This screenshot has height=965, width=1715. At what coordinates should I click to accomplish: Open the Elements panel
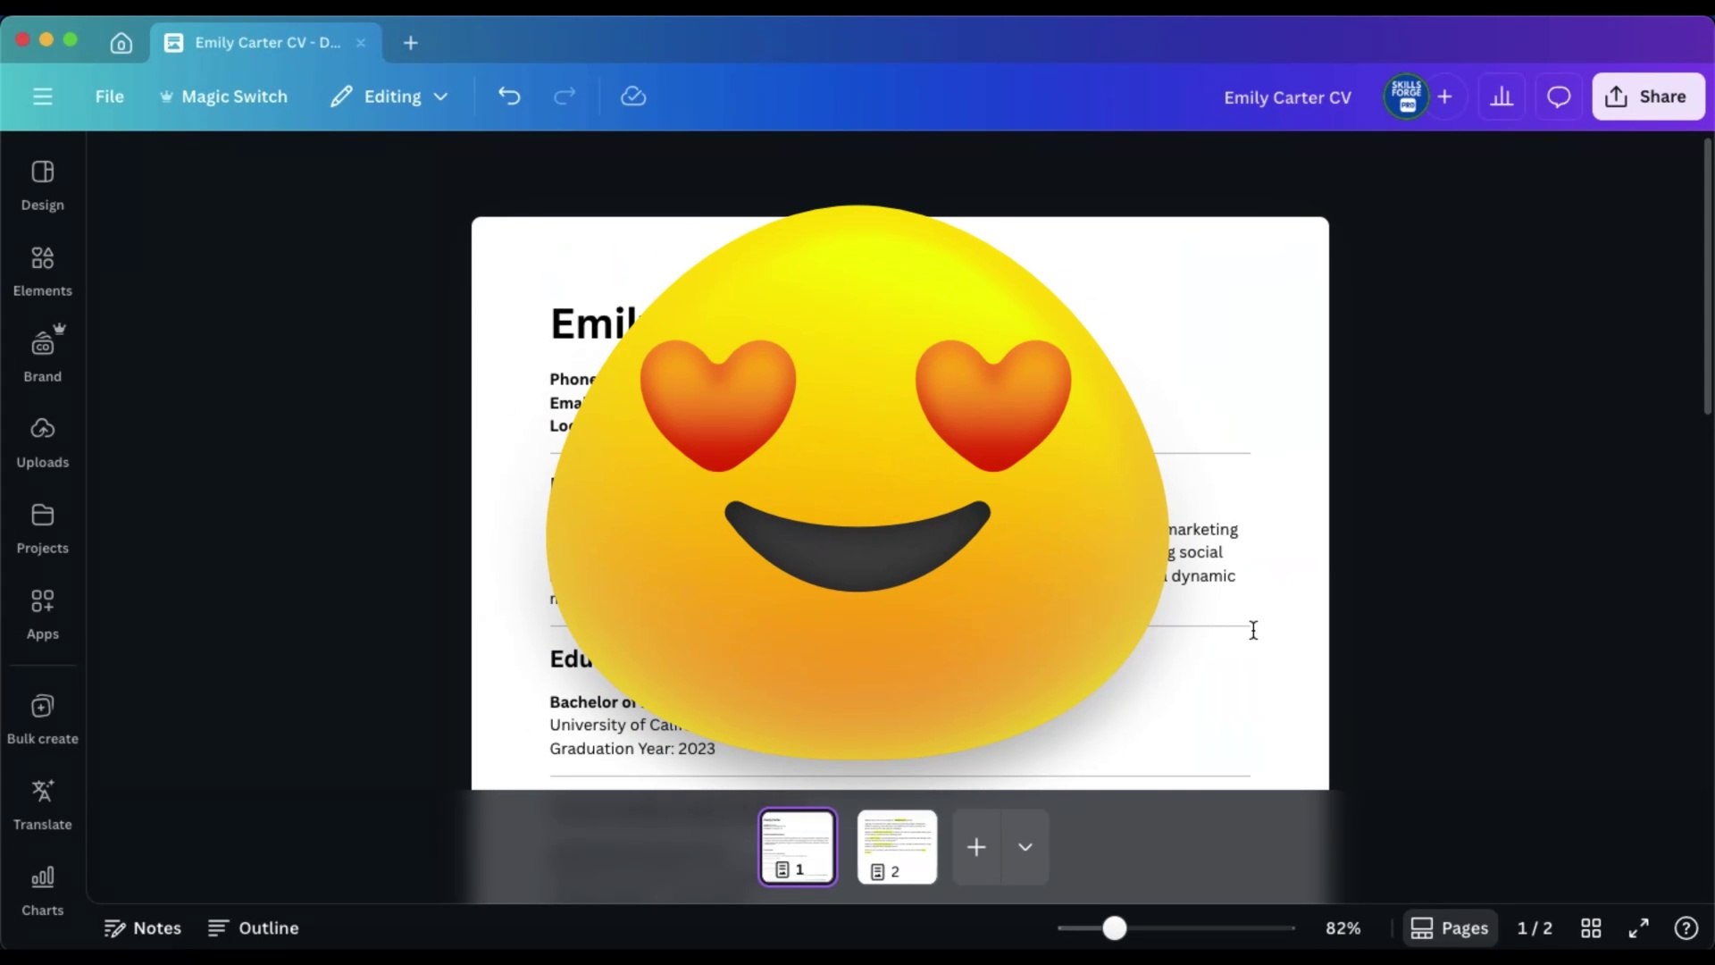pos(42,271)
